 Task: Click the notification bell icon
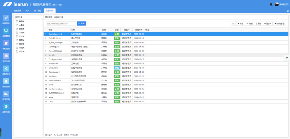(271, 4)
